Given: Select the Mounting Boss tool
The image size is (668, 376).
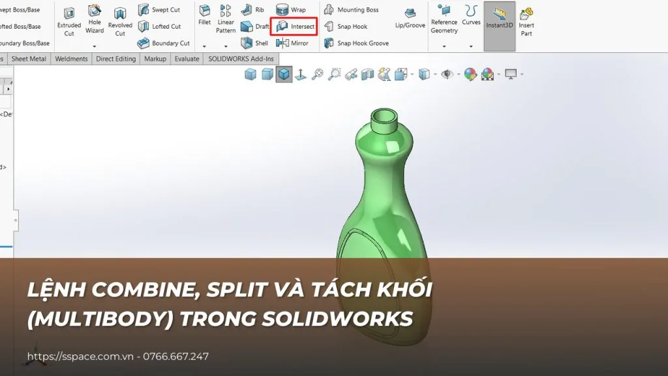Looking at the screenshot, I should pyautogui.click(x=351, y=9).
